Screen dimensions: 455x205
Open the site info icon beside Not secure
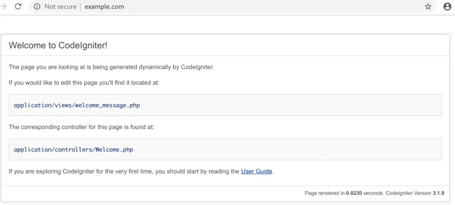(37, 6)
